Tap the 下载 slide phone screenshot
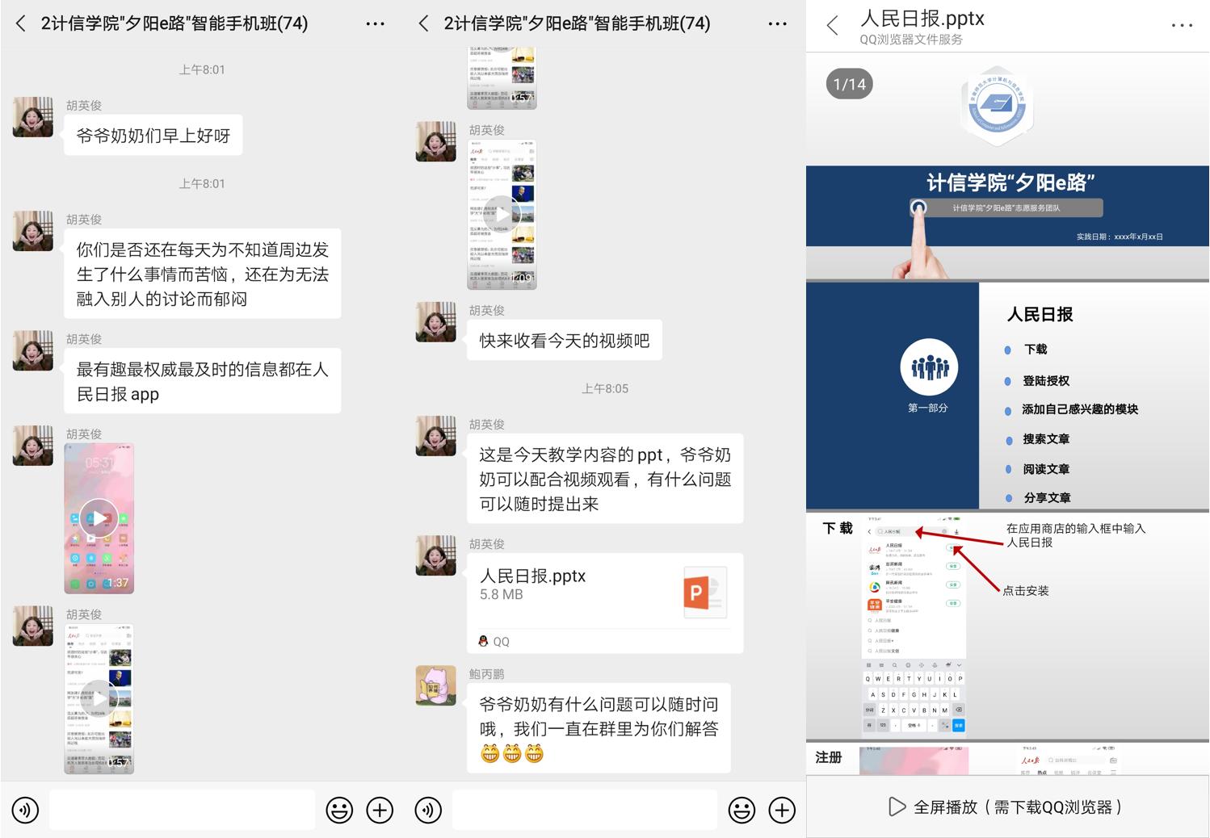1210x838 pixels. pyautogui.click(x=914, y=626)
